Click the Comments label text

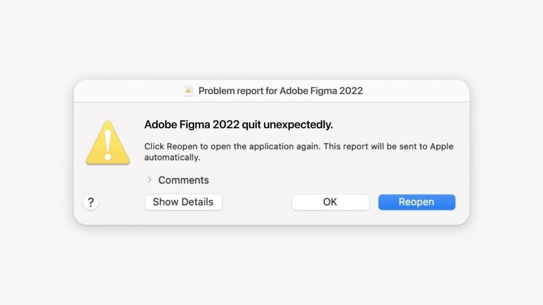pos(183,180)
